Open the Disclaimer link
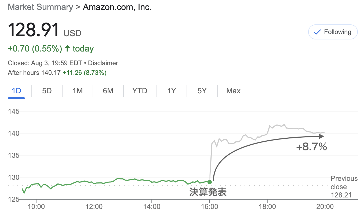364x213 pixels. [103, 63]
